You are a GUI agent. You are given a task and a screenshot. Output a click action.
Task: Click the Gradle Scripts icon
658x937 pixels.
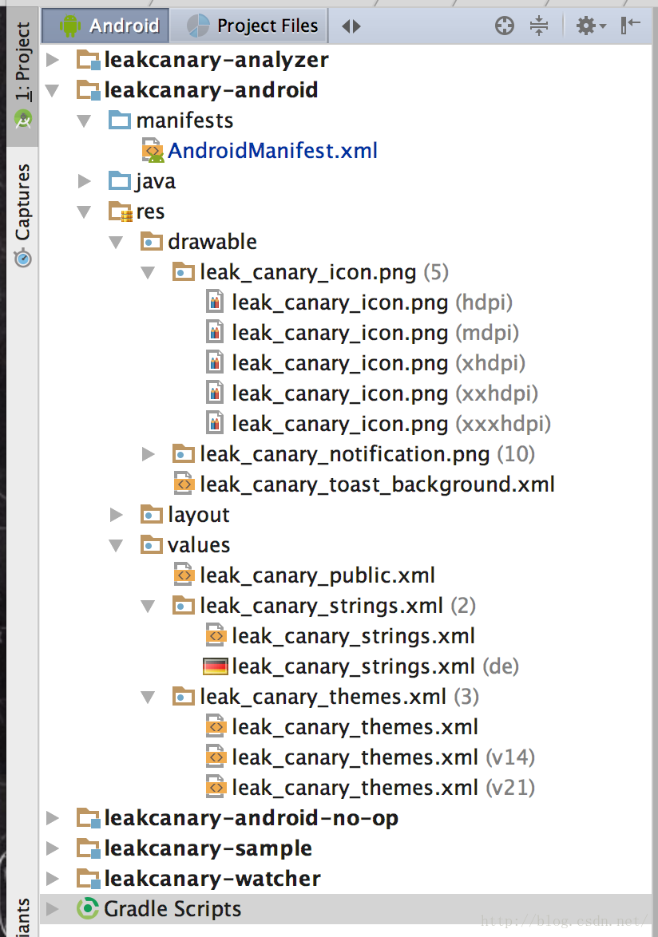coord(88,909)
